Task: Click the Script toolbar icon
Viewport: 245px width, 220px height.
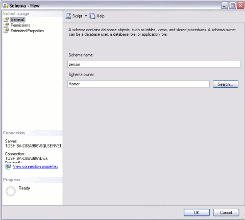Action: tap(68, 16)
